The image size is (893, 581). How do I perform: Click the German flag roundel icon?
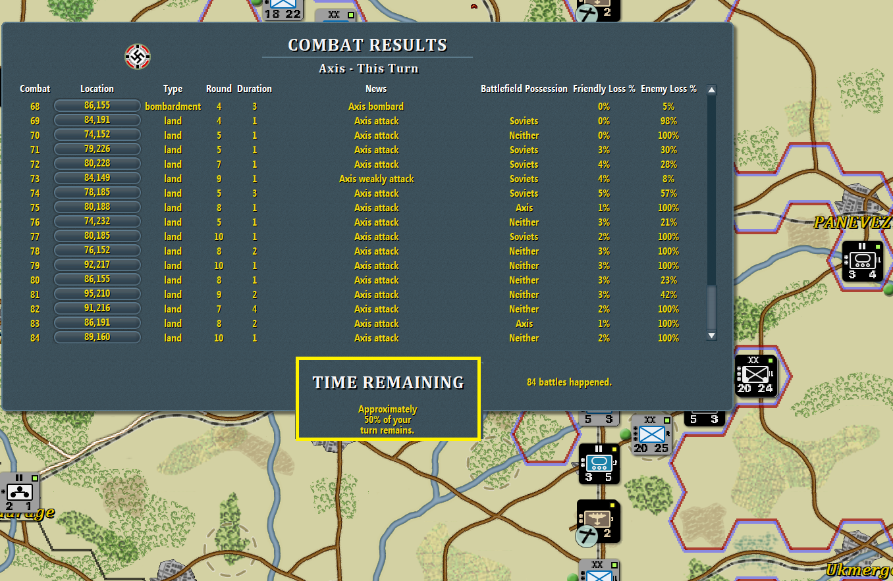138,57
